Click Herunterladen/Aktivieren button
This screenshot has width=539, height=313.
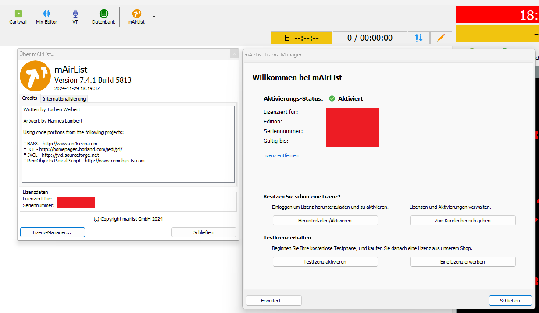(325, 221)
